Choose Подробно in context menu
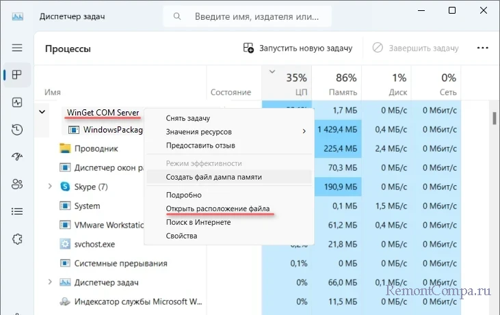The width and height of the screenshot is (500, 315). [x=229, y=195]
